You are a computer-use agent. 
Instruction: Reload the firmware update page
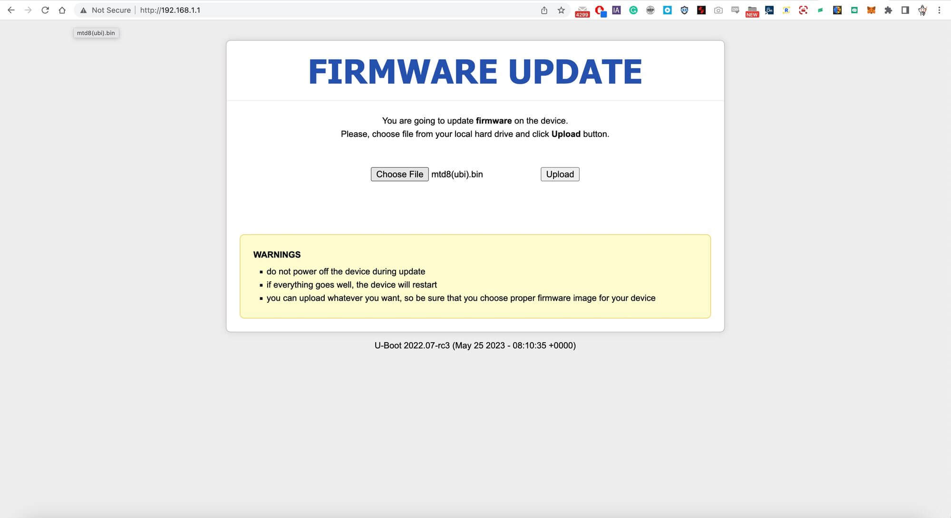click(45, 10)
